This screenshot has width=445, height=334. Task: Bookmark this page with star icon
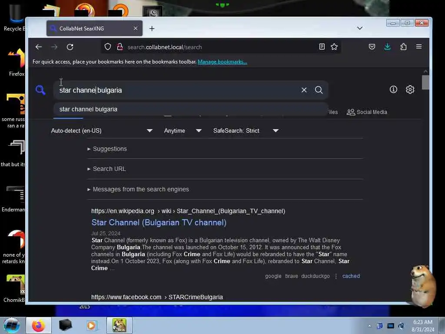pos(334,47)
